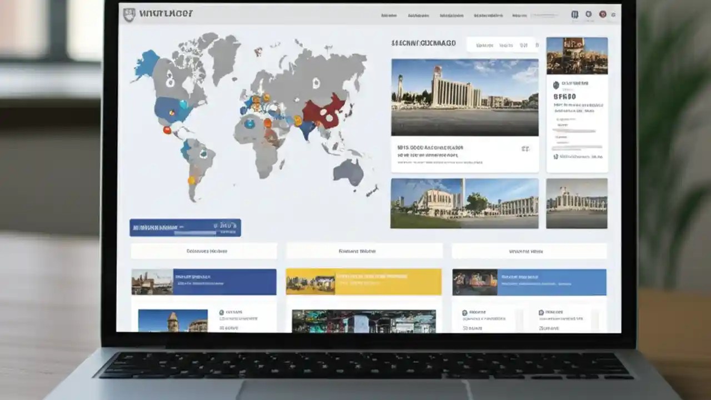Select the shield crest icon on the sidebar card

(556, 84)
